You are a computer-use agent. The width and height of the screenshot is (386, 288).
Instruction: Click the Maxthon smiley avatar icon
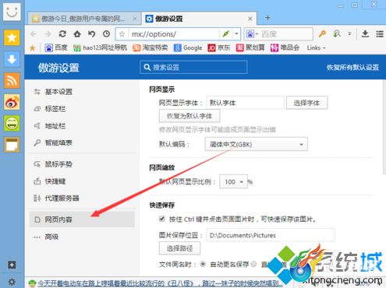pos(12,12)
